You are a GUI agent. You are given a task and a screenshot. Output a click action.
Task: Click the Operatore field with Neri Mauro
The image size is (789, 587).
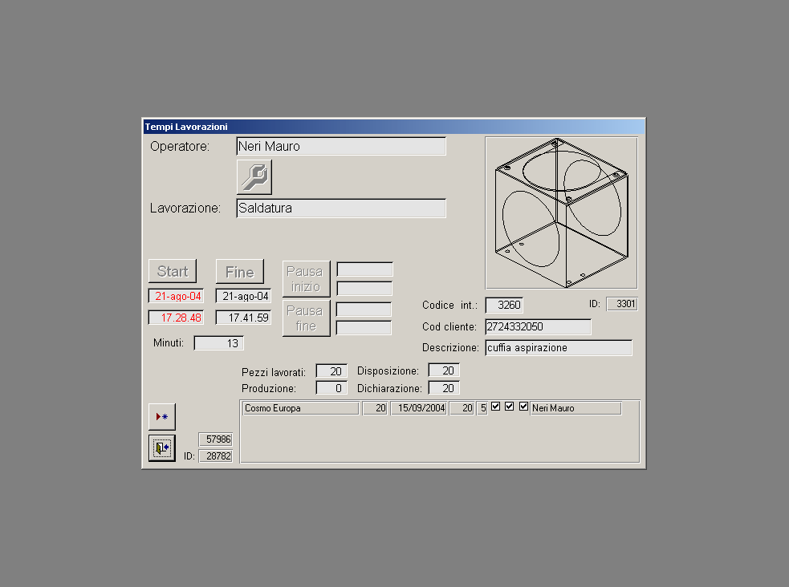pos(341,146)
